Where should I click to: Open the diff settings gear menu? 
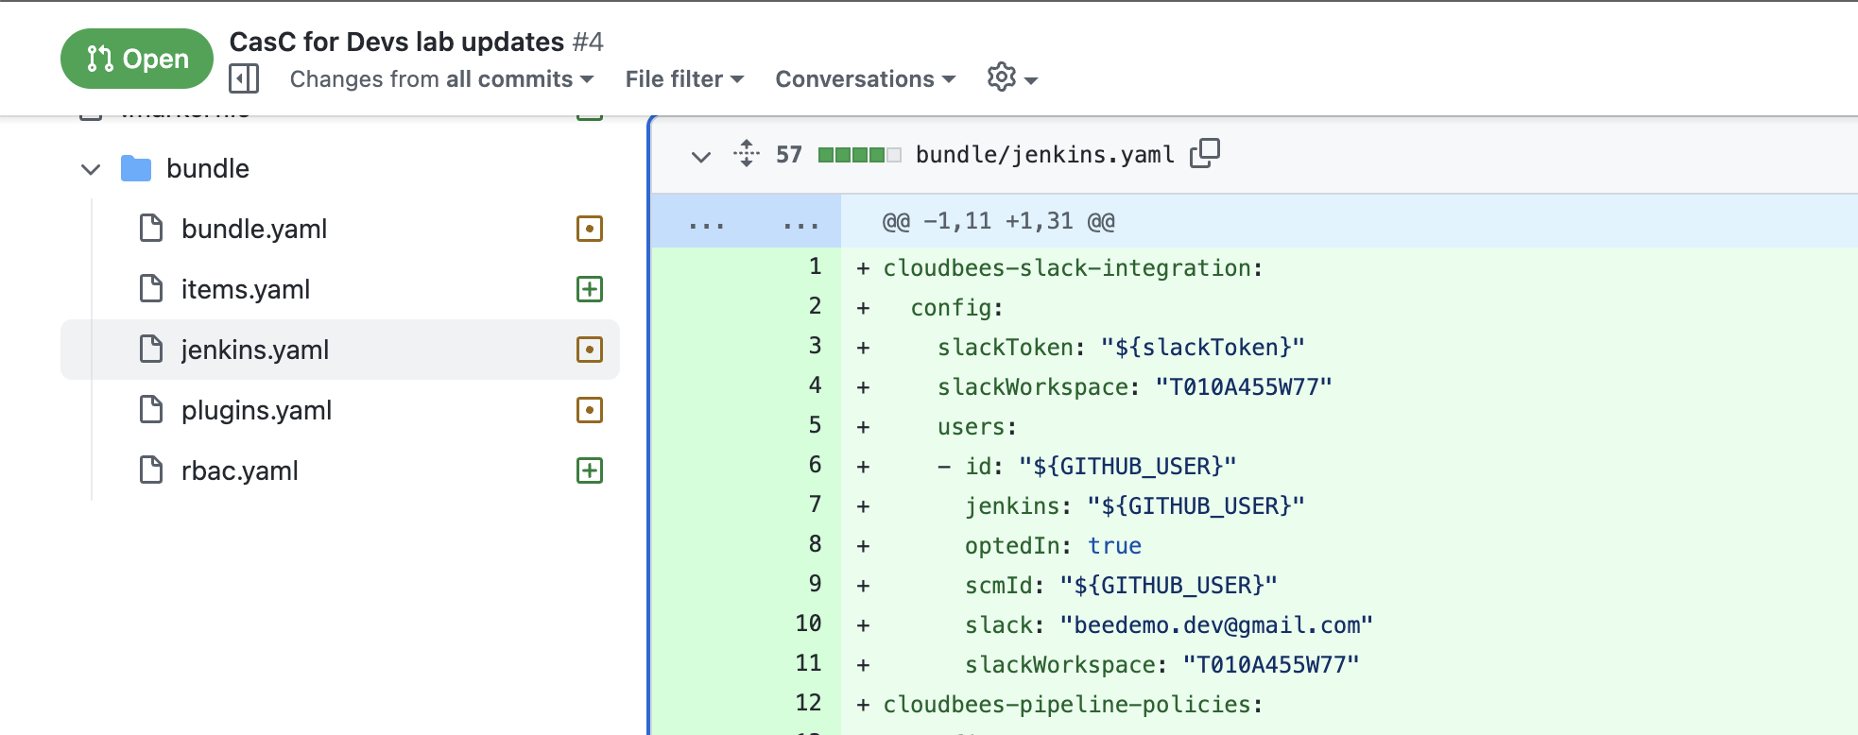[1011, 78]
